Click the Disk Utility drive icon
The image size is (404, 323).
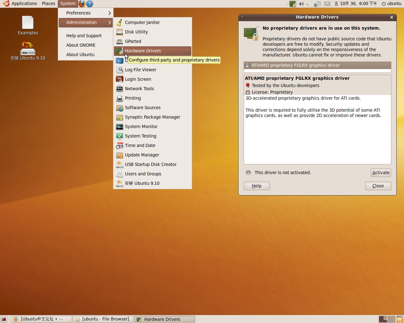(120, 32)
